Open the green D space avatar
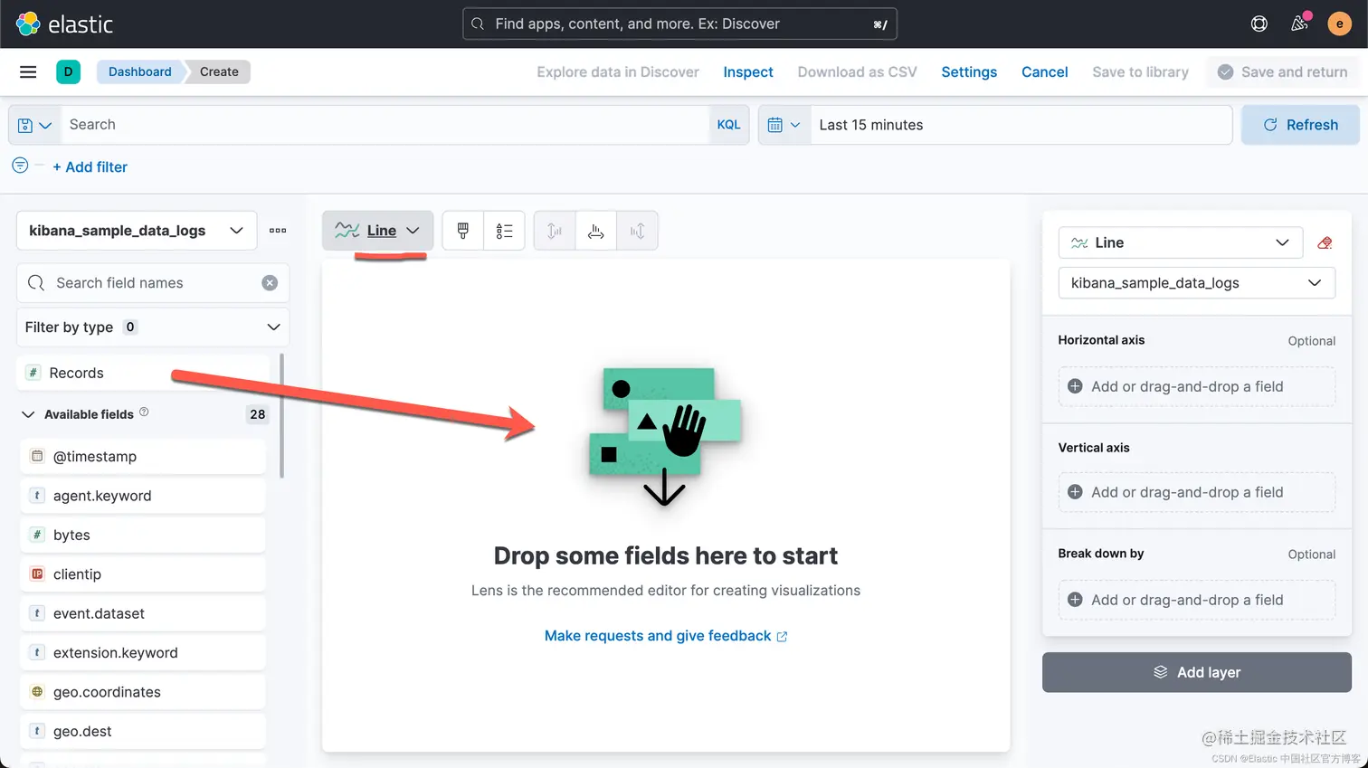Image resolution: width=1368 pixels, height=768 pixels. pos(68,71)
